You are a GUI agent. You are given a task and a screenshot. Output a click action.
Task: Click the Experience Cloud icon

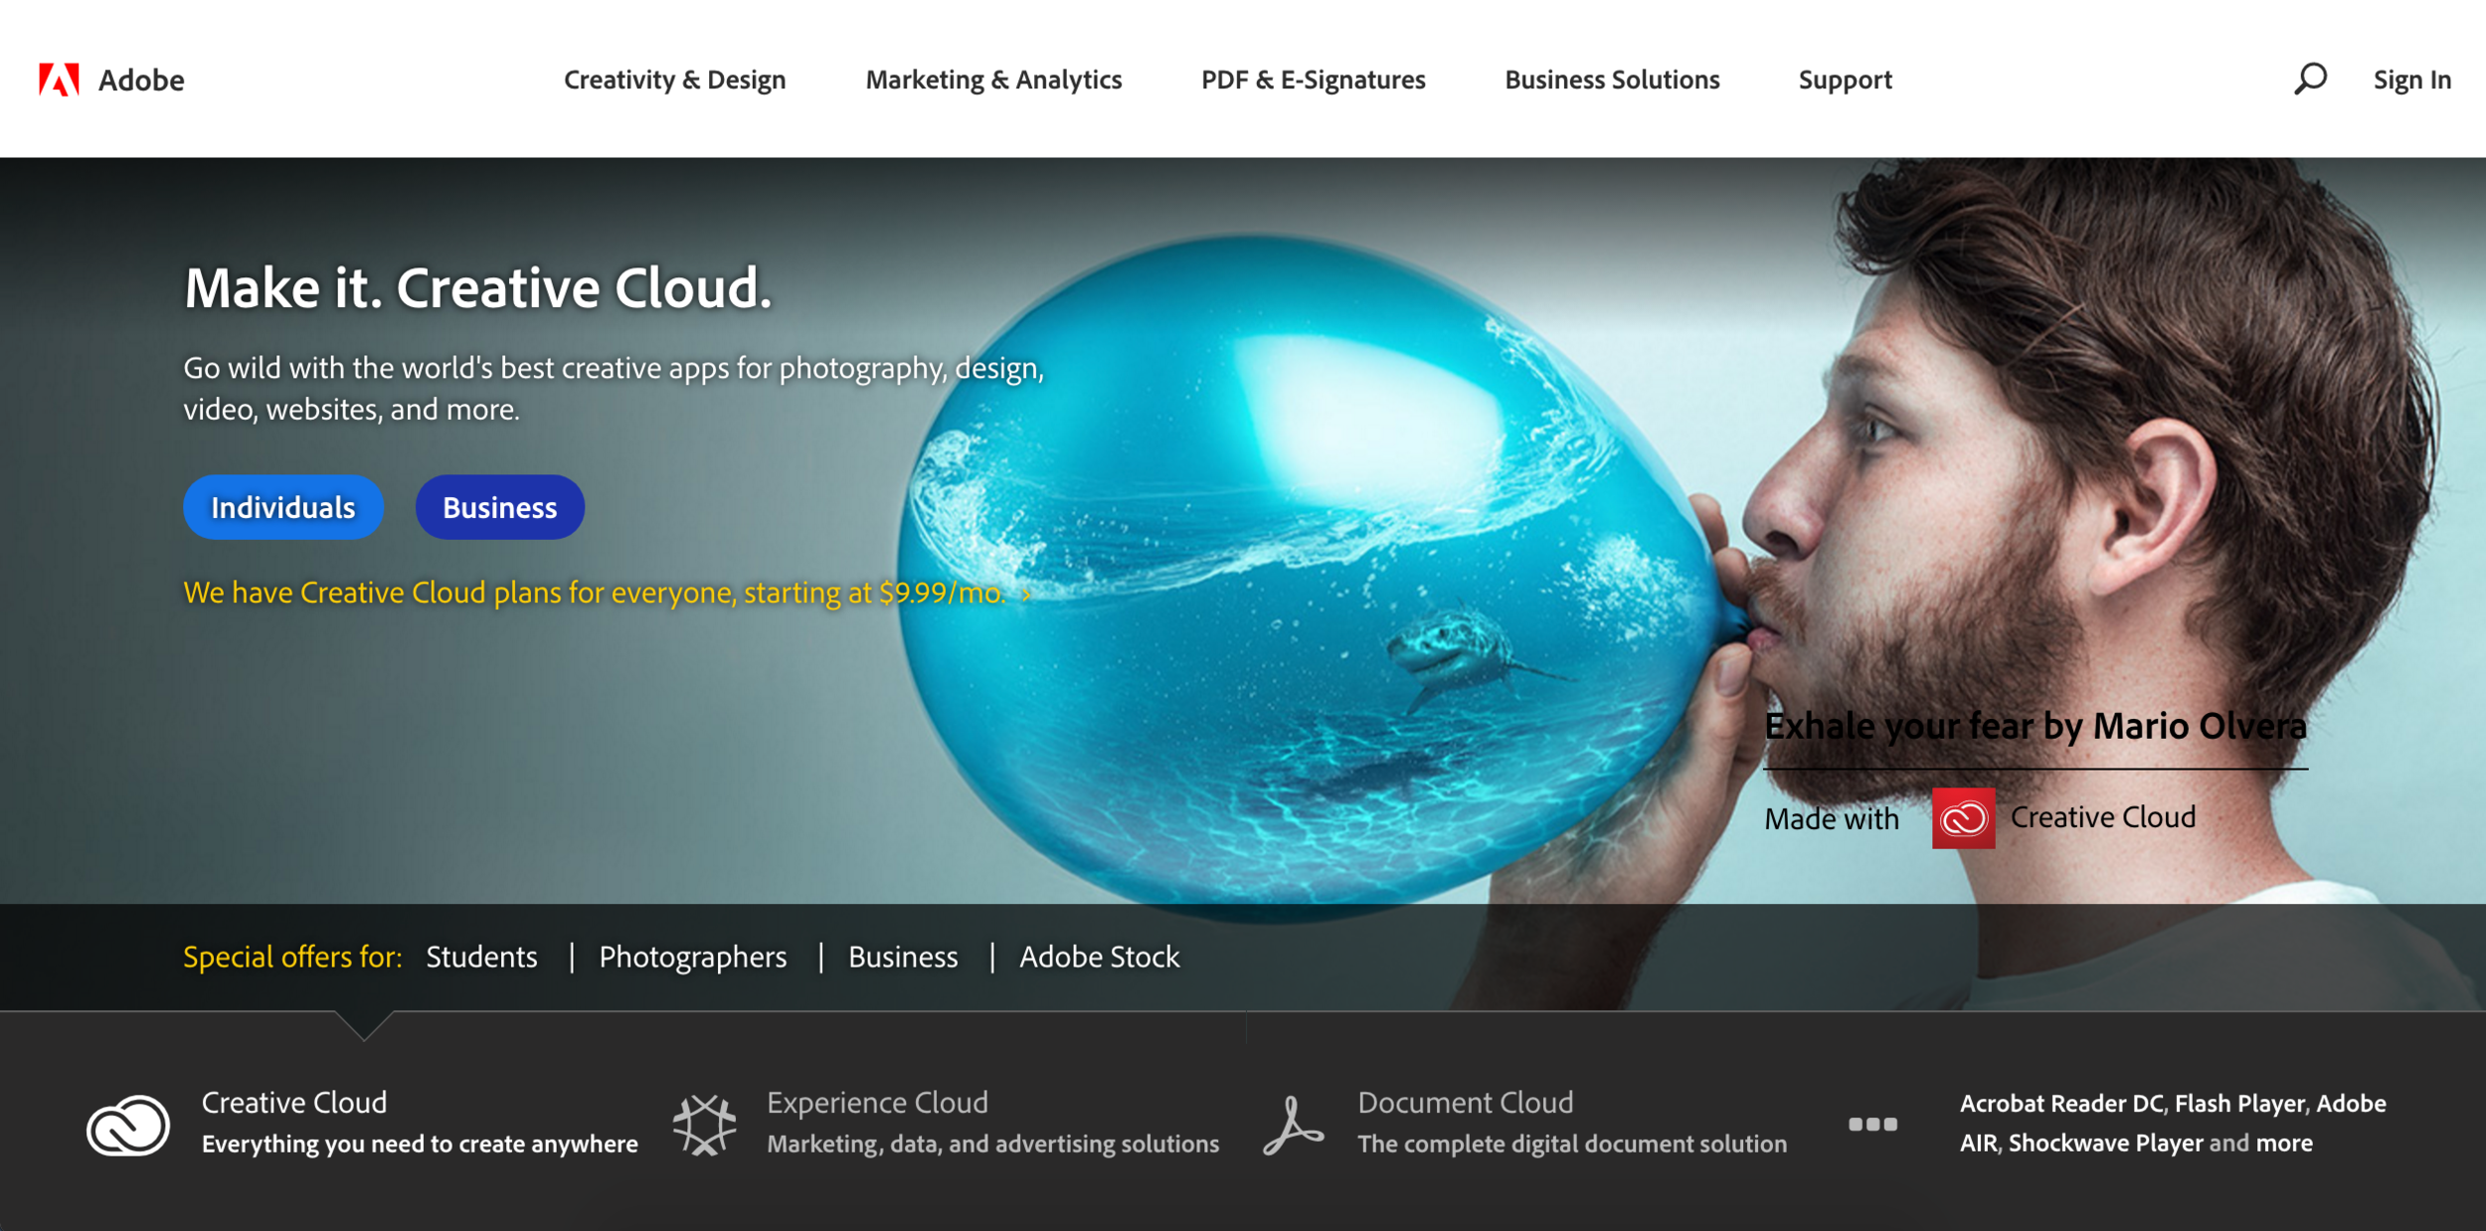(704, 1125)
